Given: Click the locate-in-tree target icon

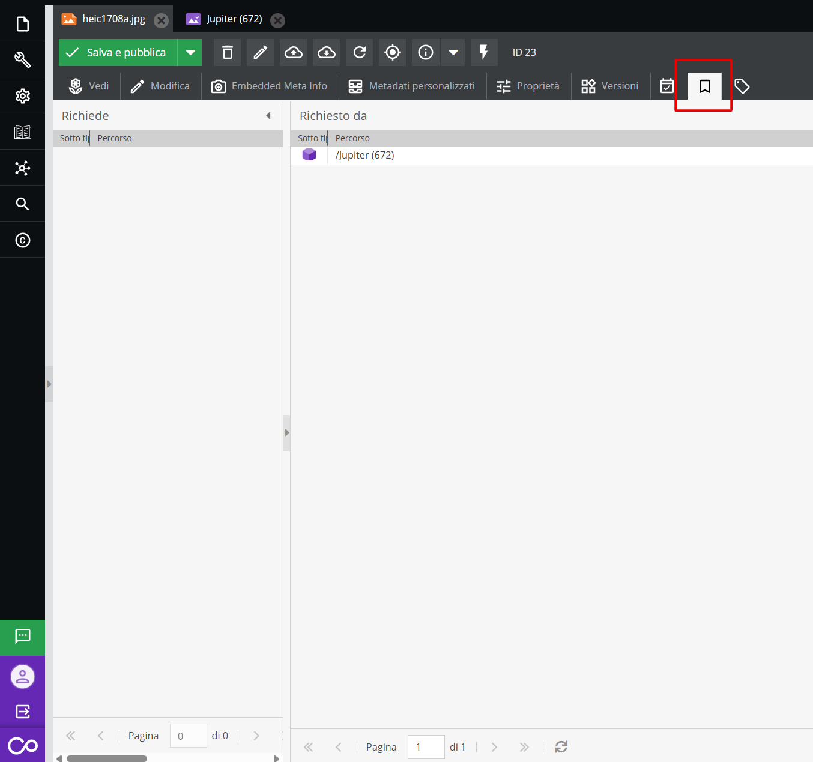Looking at the screenshot, I should point(392,53).
